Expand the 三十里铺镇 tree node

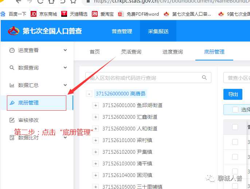95,187
